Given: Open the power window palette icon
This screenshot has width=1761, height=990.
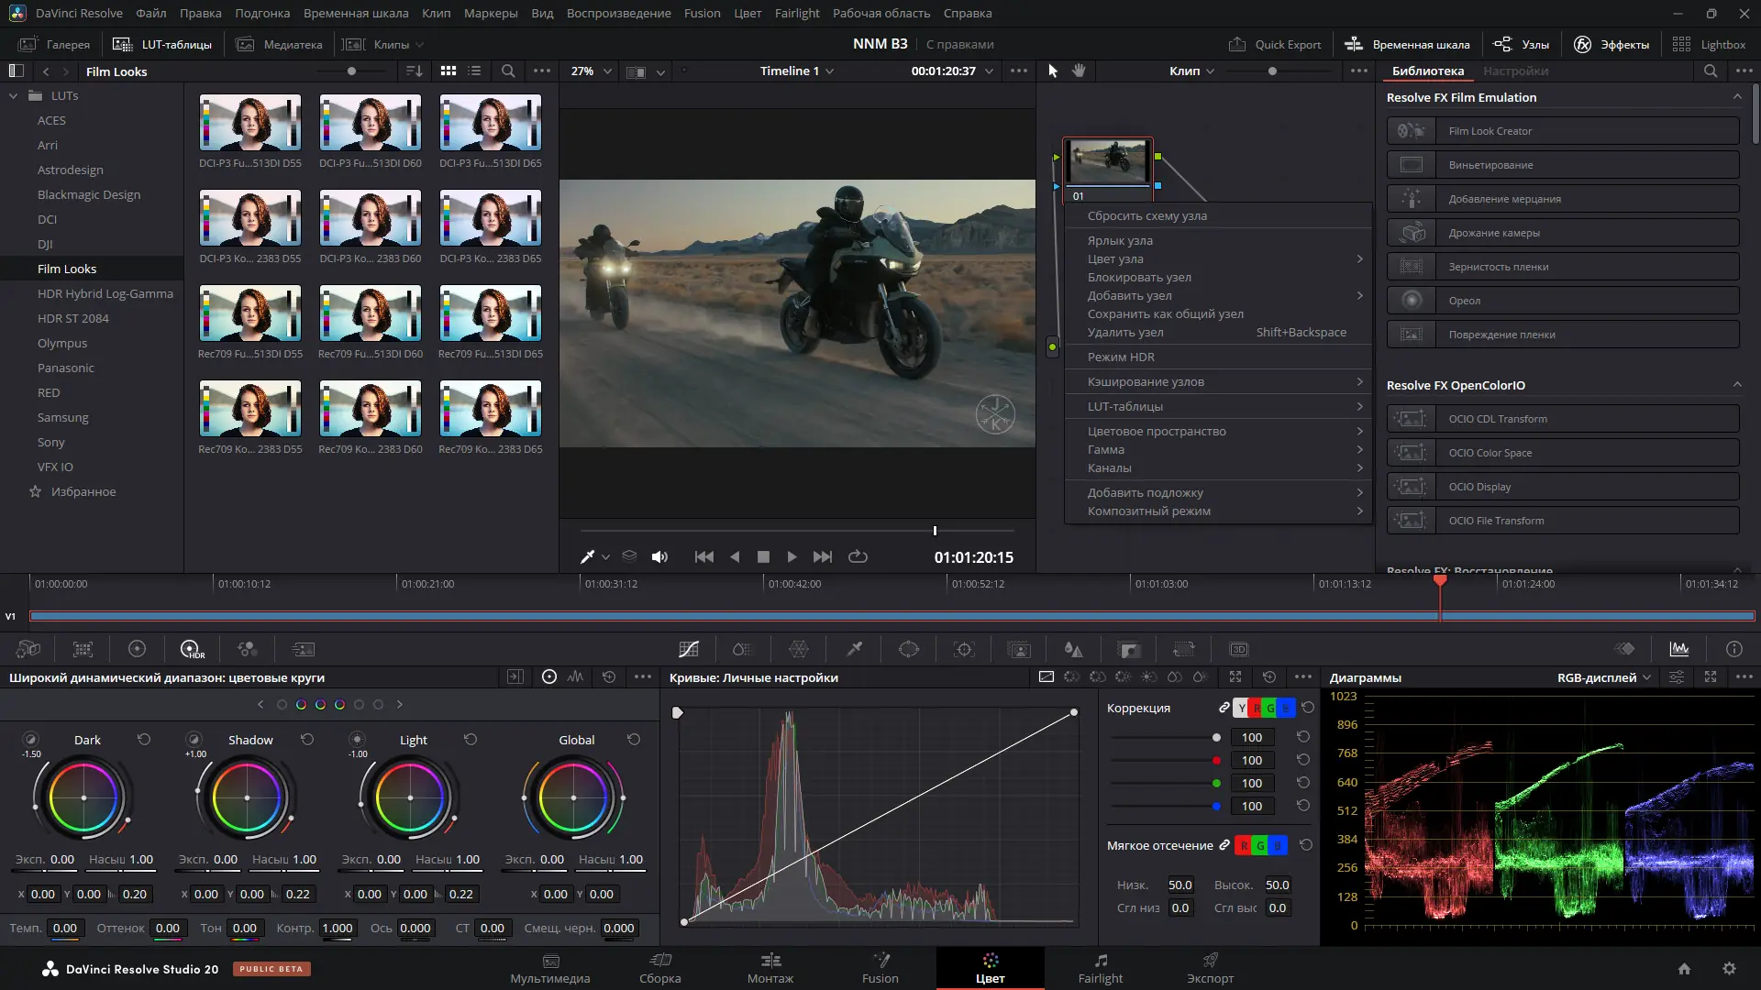Looking at the screenshot, I should (909, 649).
